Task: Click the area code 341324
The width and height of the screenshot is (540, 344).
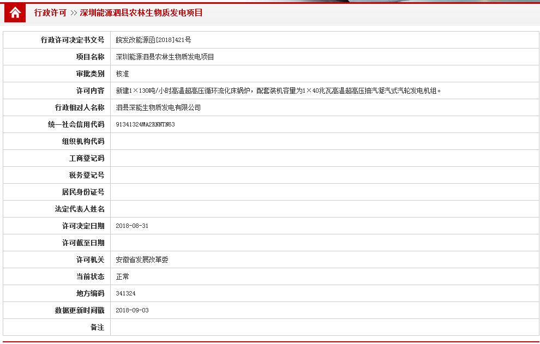Action: (x=125, y=293)
